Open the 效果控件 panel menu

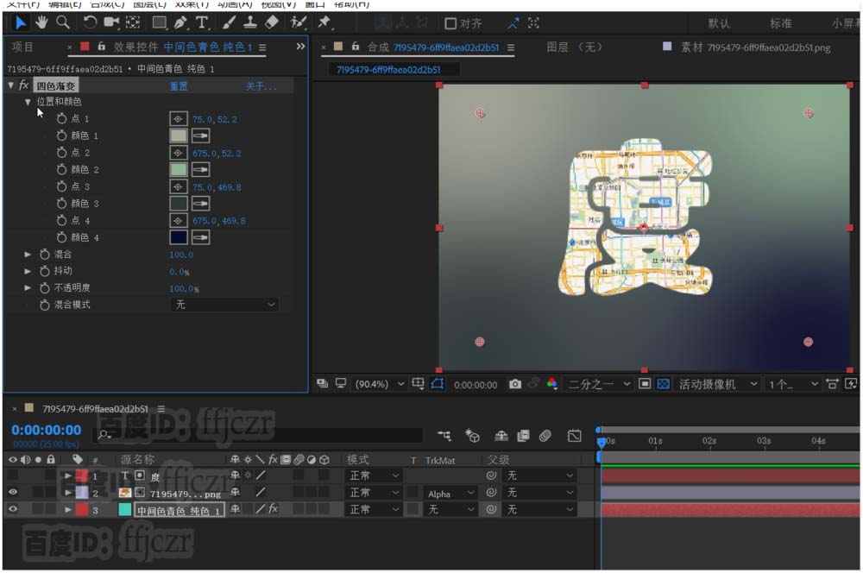262,47
